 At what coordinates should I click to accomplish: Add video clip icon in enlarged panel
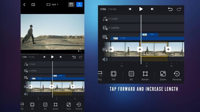105,50
